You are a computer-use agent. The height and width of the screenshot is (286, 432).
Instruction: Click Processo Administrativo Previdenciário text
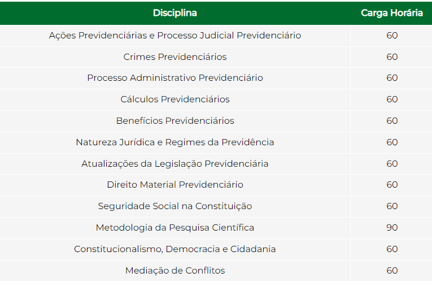click(x=175, y=78)
